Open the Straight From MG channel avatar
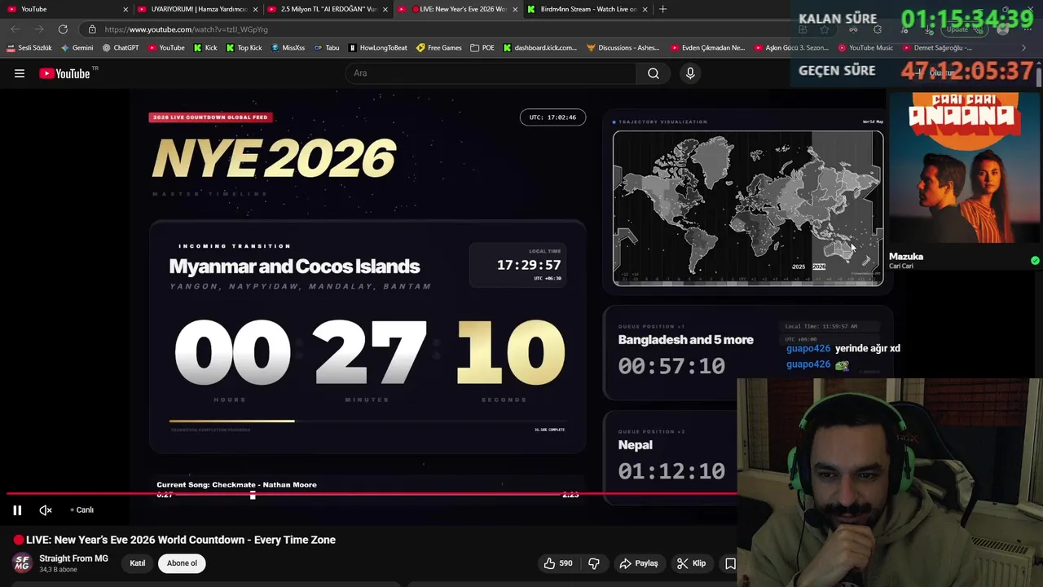The image size is (1043, 587). click(22, 563)
